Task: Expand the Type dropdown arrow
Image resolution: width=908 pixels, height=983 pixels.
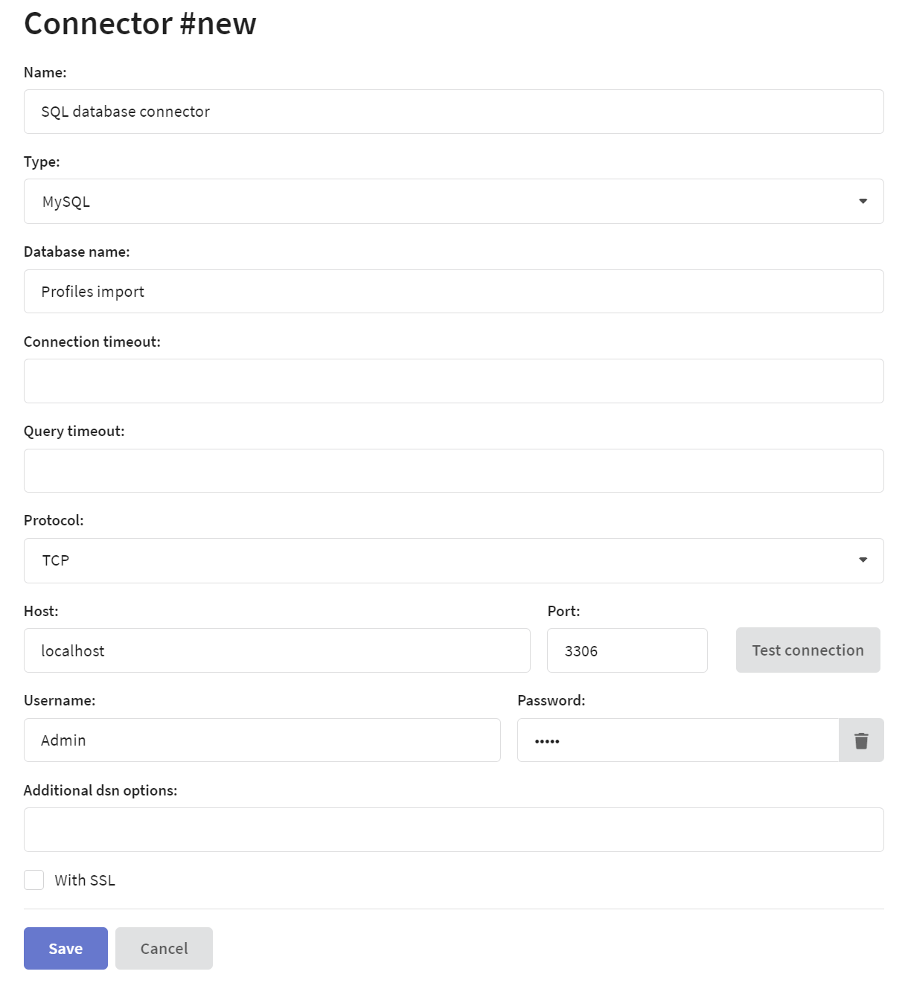Action: [863, 201]
